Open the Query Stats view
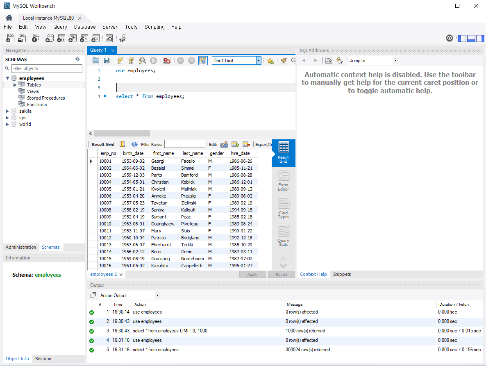Image resolution: width=486 pixels, height=366 pixels. click(x=283, y=236)
